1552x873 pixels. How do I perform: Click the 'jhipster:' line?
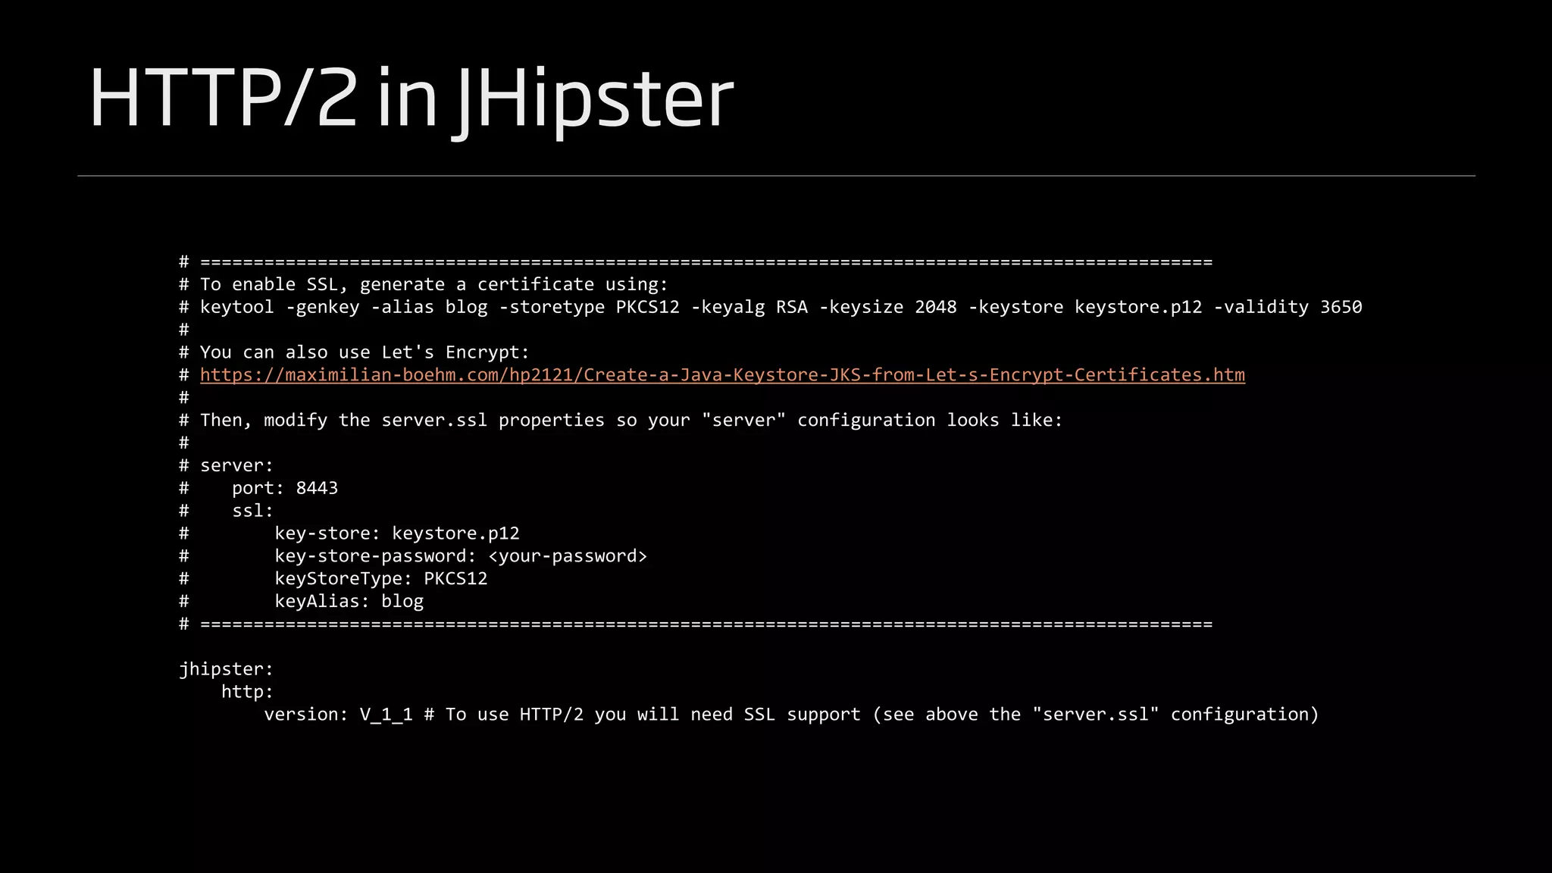coord(226,670)
